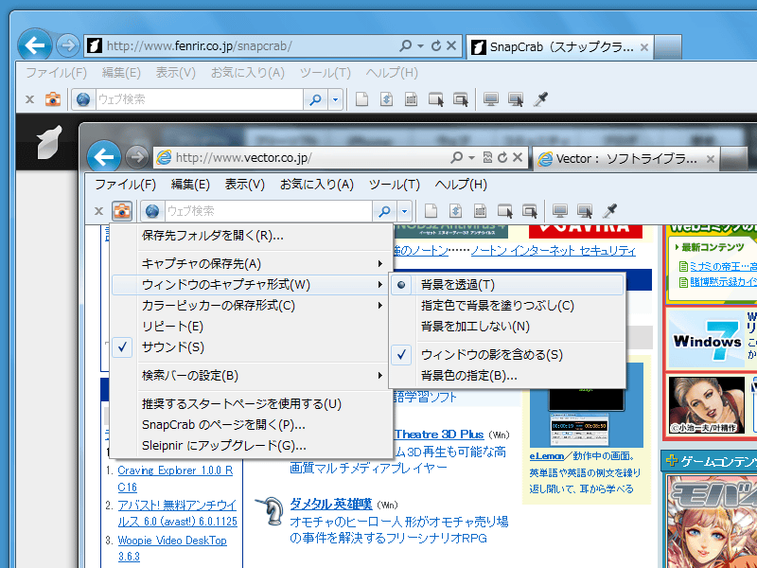Open address bar search dropdown in Vector window
Viewport: 757px width, 568px height.
pos(471,157)
